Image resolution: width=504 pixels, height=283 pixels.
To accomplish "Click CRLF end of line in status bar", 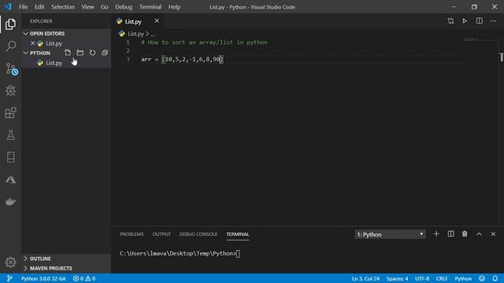I will (442, 278).
